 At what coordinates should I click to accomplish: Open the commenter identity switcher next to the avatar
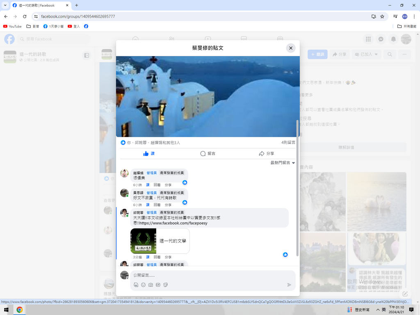pos(127,278)
